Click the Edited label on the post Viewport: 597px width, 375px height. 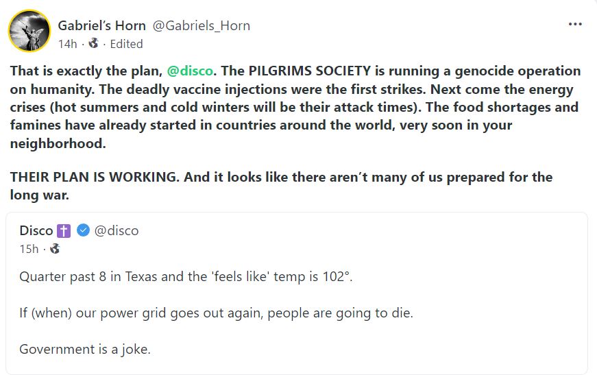(126, 44)
